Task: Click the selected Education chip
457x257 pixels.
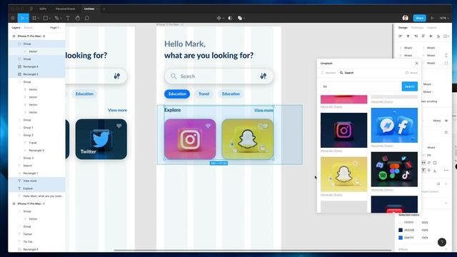Action: (x=177, y=94)
